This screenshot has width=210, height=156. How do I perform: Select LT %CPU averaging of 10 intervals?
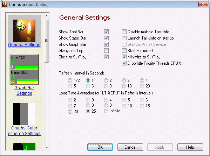click(124, 106)
